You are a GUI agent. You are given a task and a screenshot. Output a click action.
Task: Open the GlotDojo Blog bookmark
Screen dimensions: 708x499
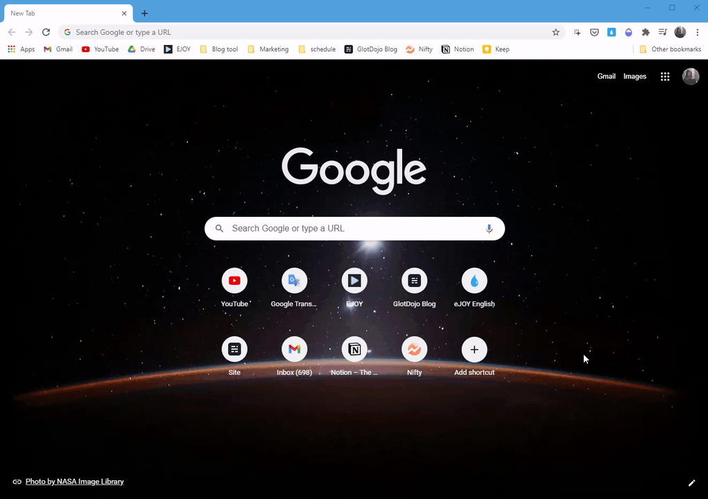(x=371, y=49)
